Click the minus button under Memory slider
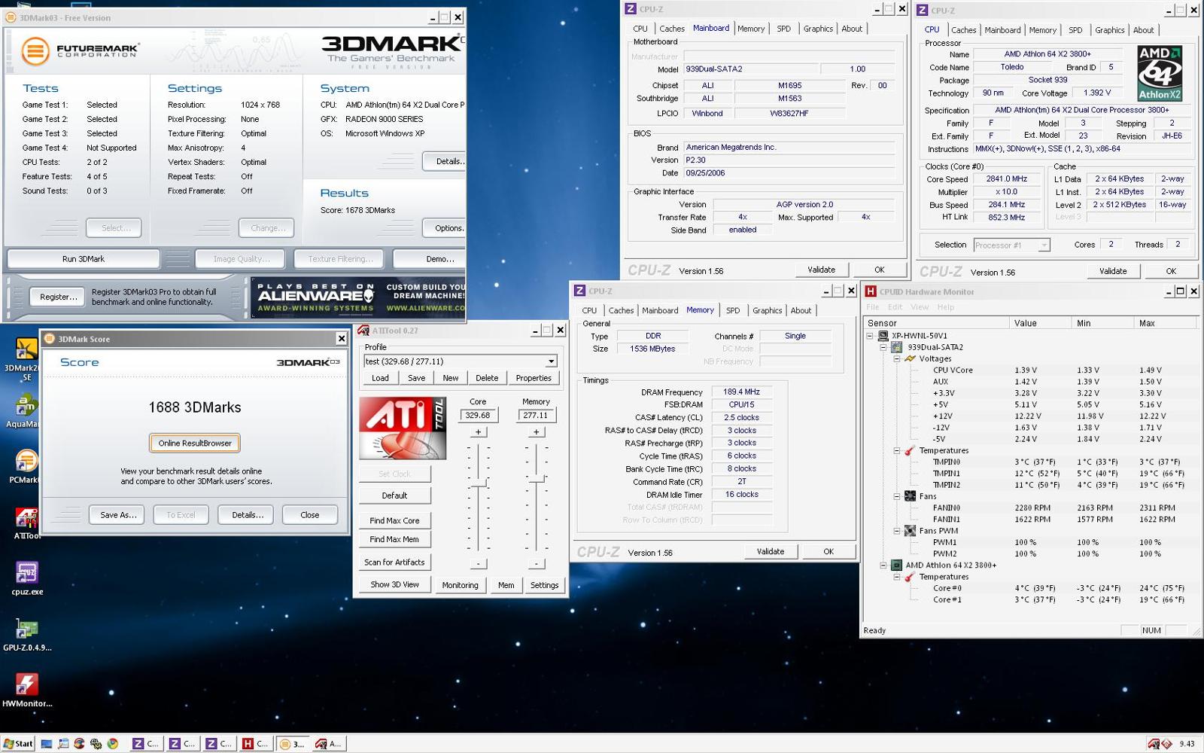Image resolution: width=1204 pixels, height=753 pixels. [x=536, y=564]
